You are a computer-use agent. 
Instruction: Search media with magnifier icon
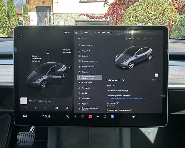pos(67,108)
